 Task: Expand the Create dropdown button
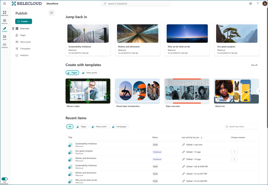23,21
